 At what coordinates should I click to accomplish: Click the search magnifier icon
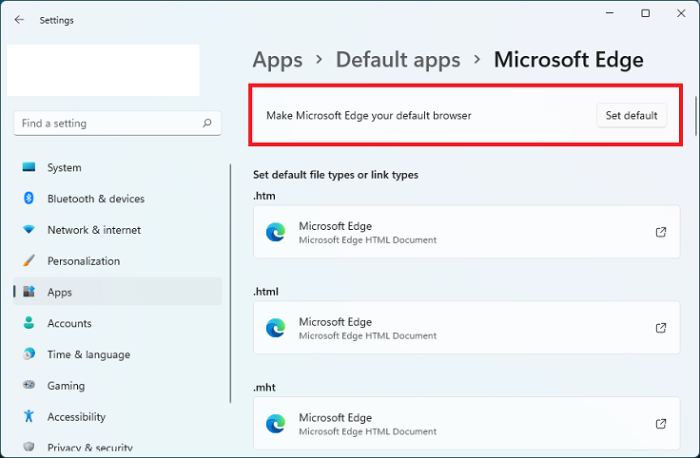(207, 123)
